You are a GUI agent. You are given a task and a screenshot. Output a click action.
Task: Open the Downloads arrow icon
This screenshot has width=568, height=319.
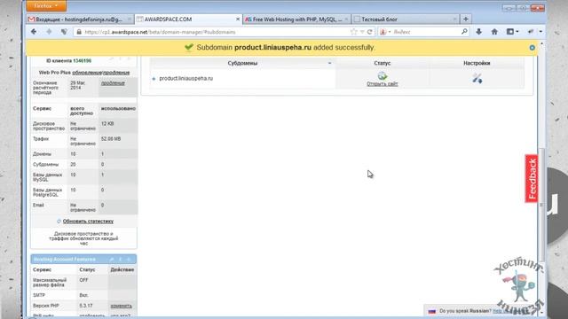478,32
